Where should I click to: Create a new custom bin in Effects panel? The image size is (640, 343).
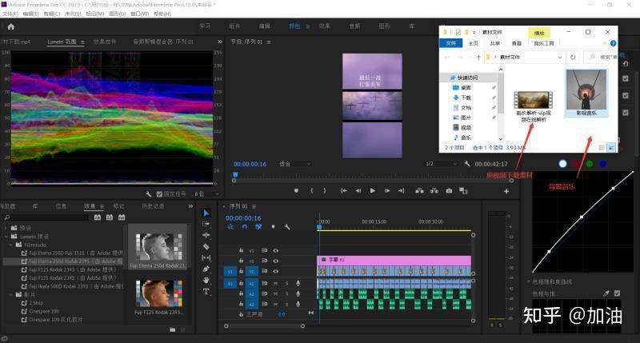click(x=173, y=329)
